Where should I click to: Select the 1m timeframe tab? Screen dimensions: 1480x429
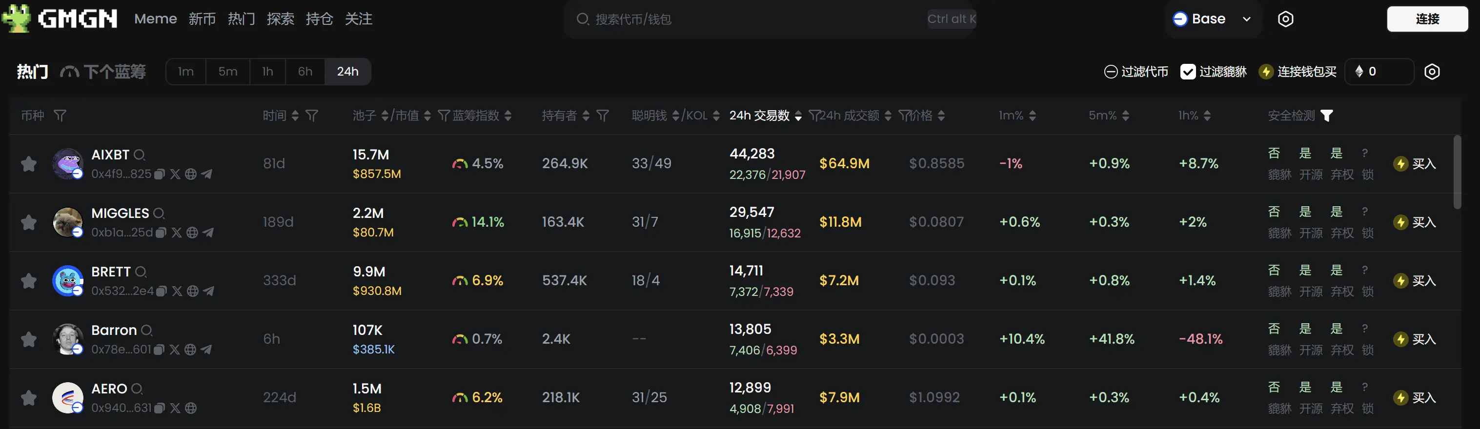185,72
